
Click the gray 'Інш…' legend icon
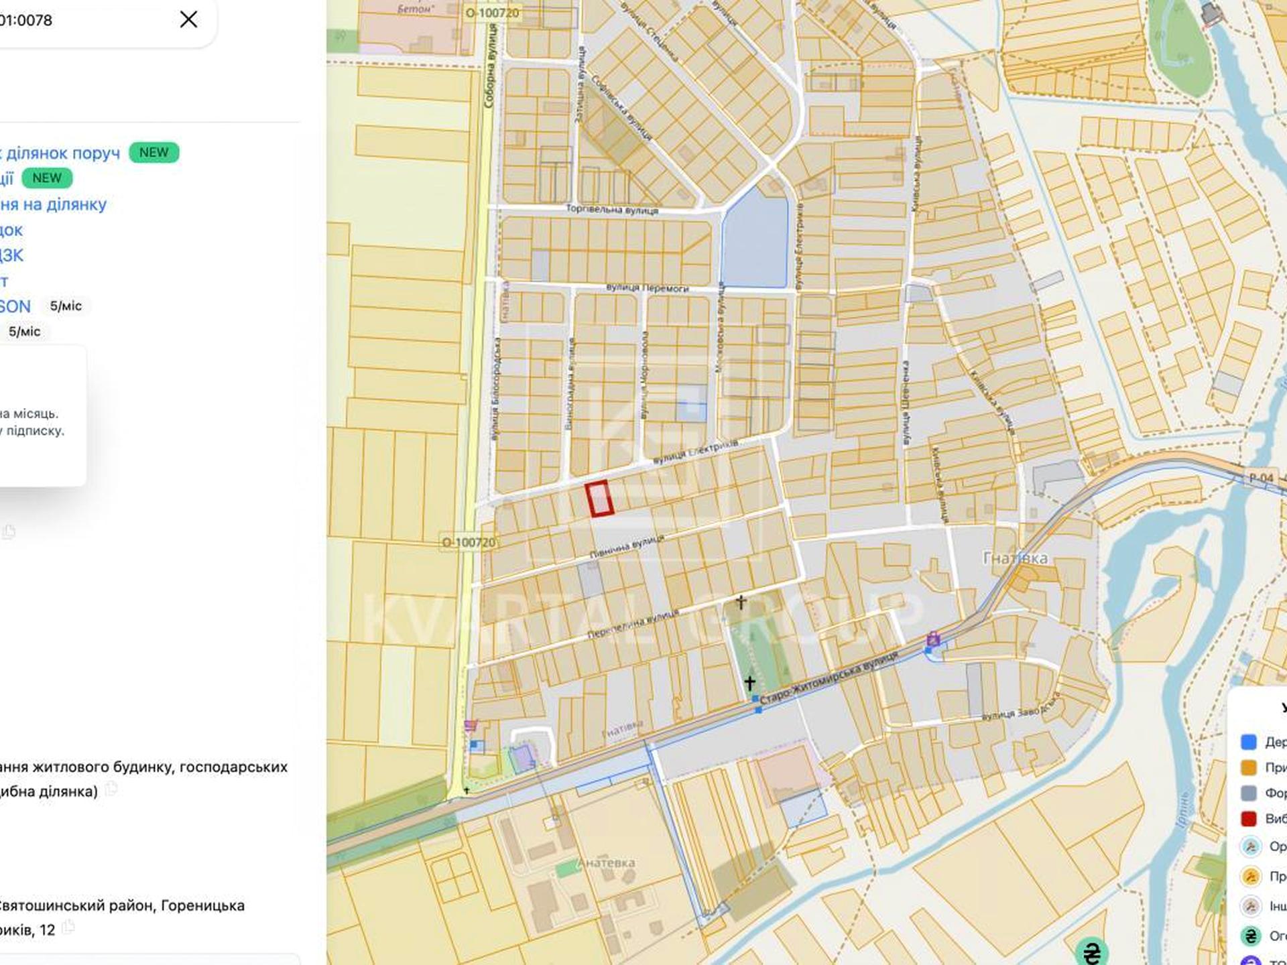(1251, 906)
